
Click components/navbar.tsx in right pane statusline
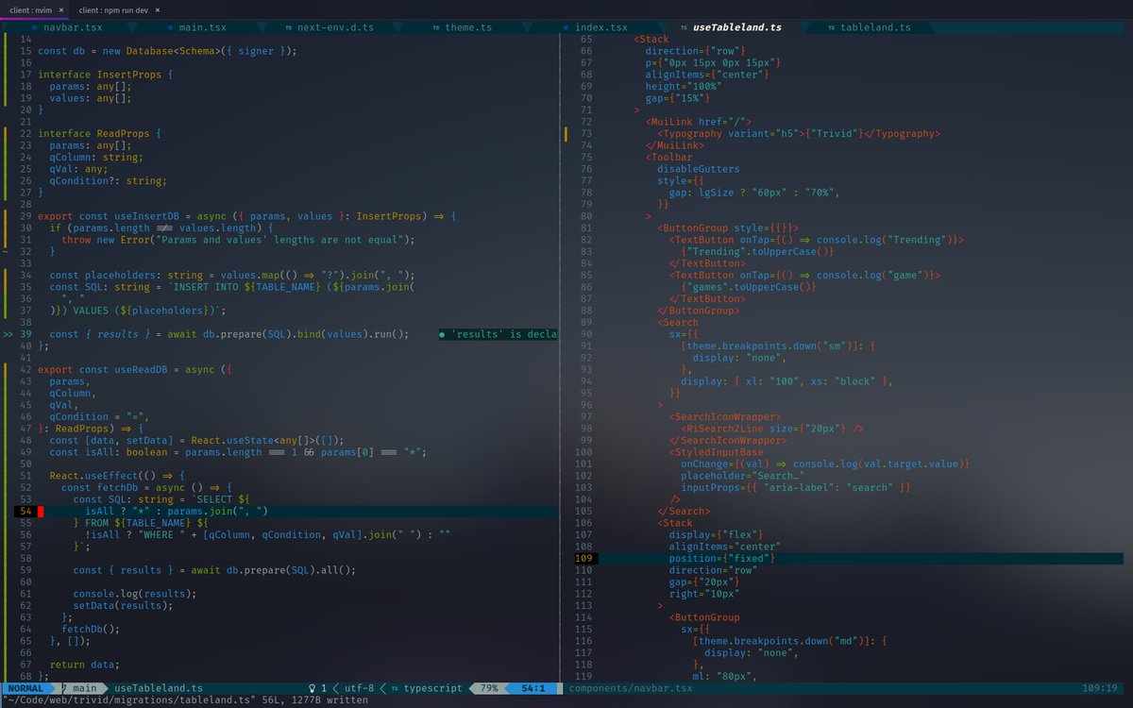(630, 688)
